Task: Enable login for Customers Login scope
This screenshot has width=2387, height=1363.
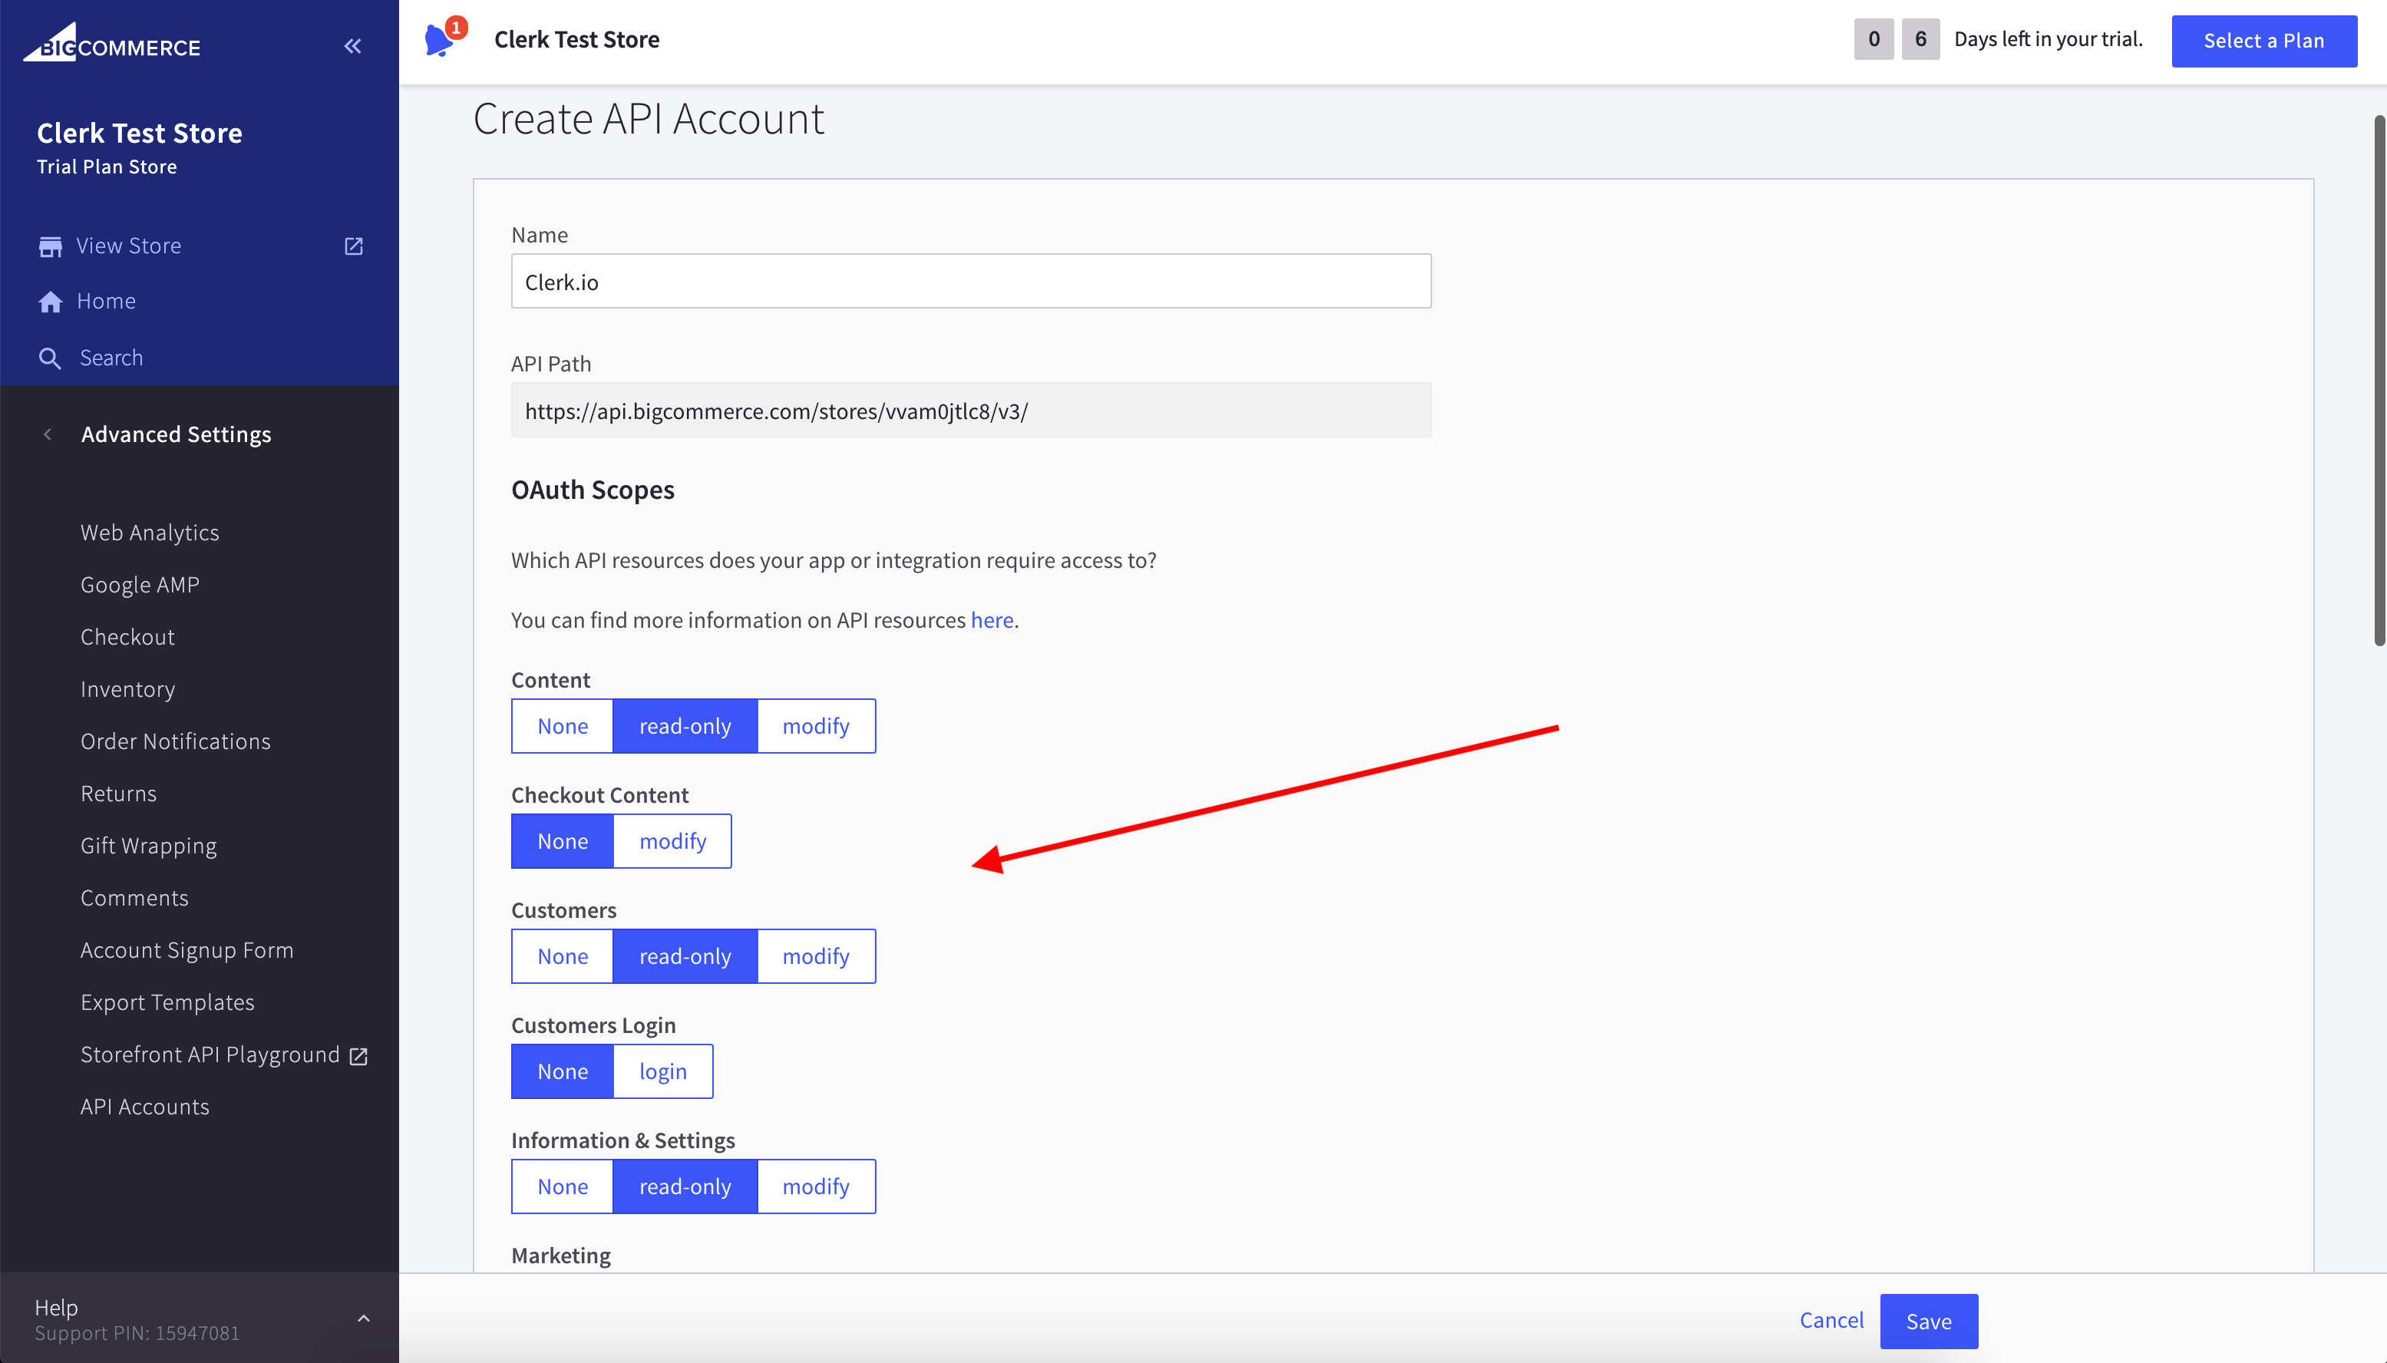Action: [662, 1070]
